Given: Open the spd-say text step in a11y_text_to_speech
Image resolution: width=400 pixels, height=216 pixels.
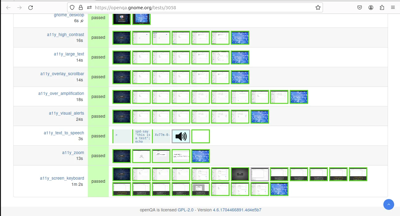Looking at the screenshot, I should [x=141, y=136].
